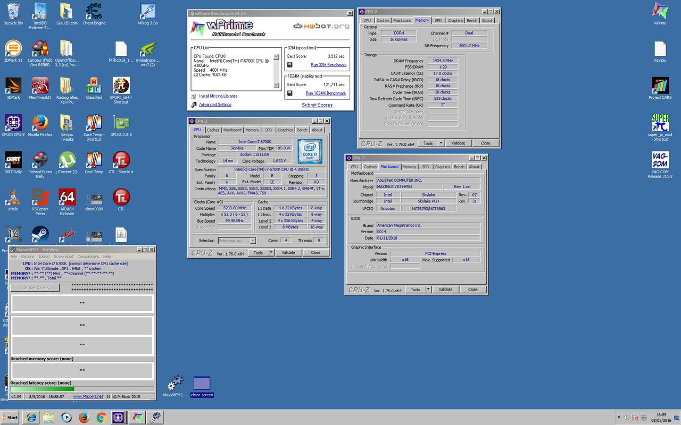Click the volume icon in system tray
681x425 pixels.
click(627, 418)
